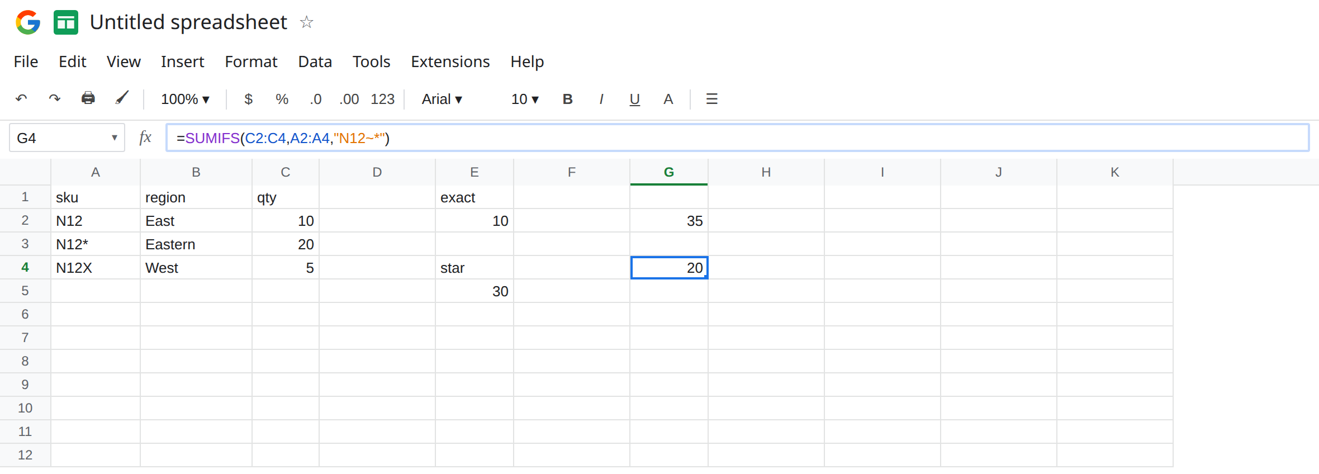Click the fx function icon
Image resolution: width=1319 pixels, height=474 pixels.
coord(145,138)
